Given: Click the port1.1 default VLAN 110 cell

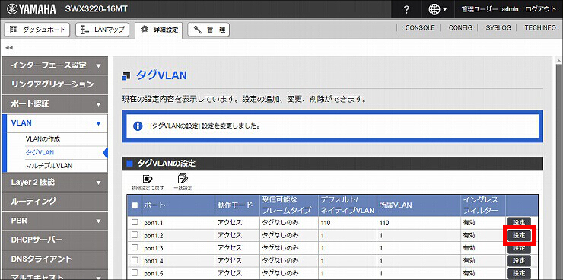Looking at the screenshot, I should tap(348, 223).
